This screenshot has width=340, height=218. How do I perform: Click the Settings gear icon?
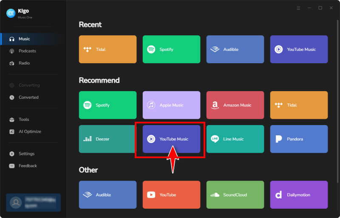coord(12,154)
